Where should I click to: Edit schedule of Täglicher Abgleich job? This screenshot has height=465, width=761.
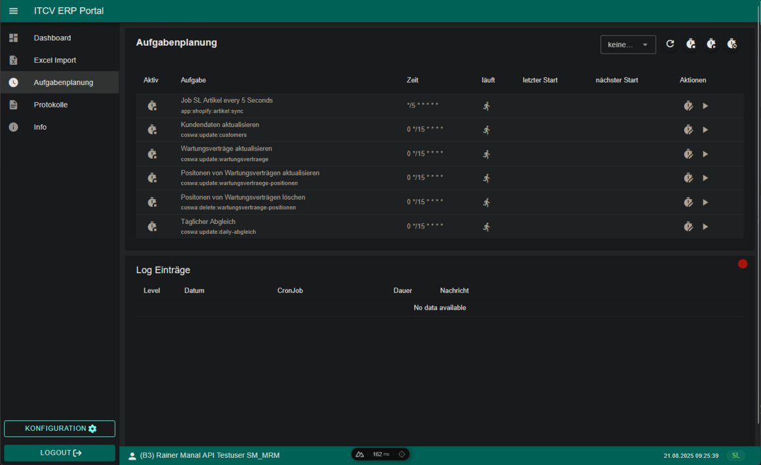[688, 227]
